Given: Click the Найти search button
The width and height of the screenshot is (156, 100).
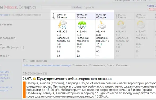Looking at the screenshot, I should [x=77, y=7].
